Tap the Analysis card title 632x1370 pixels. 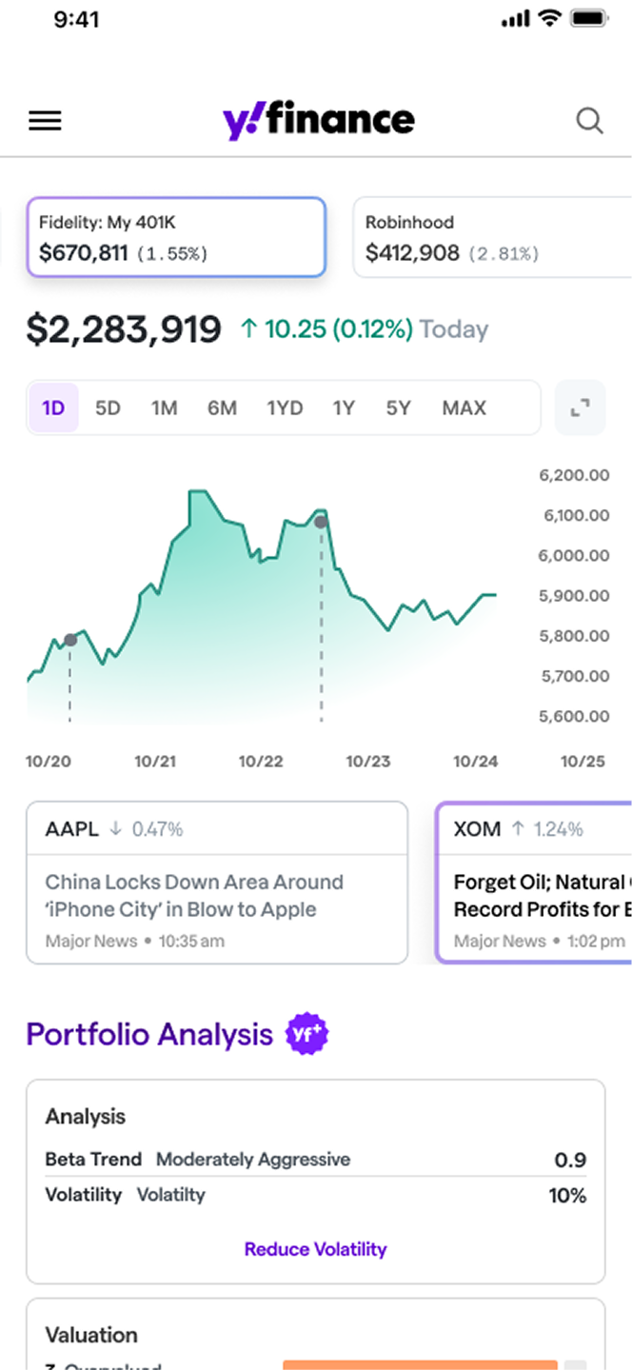click(86, 1117)
